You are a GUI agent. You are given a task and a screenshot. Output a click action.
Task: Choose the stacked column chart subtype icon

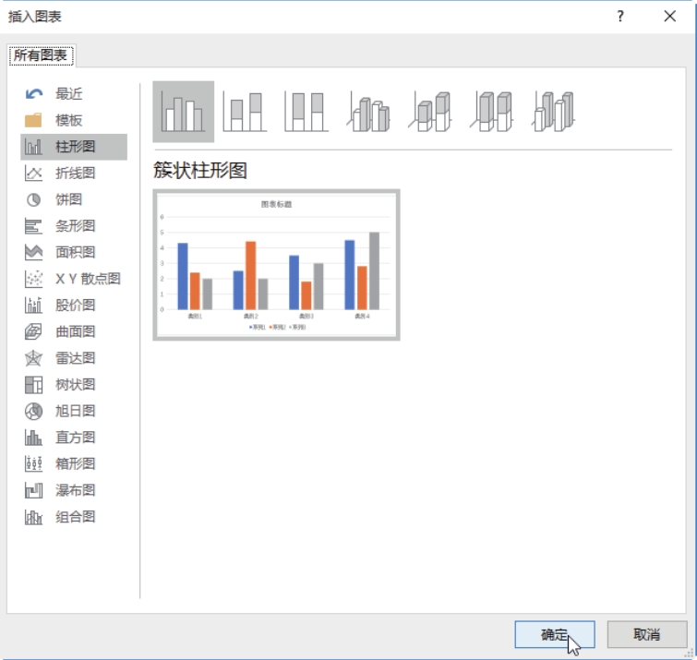point(245,112)
